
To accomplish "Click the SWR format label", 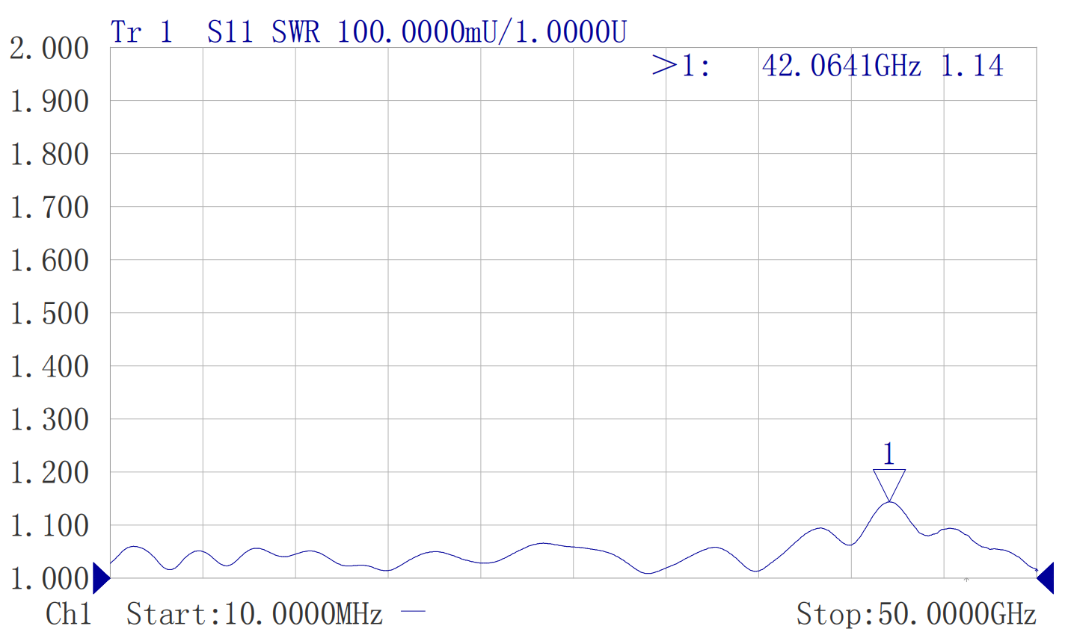I will tap(295, 32).
